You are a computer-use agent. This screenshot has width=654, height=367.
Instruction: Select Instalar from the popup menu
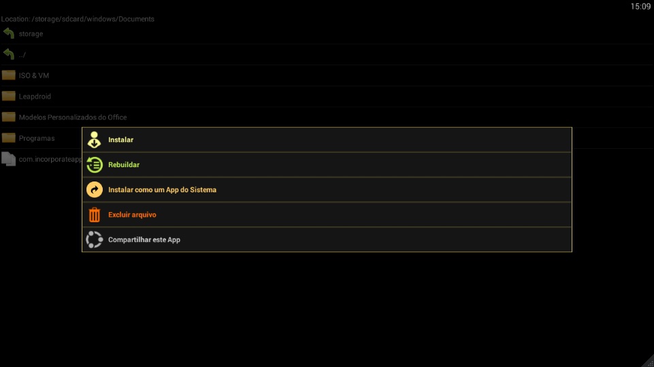point(327,139)
